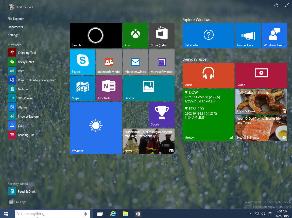Open the Action Center notifications icon
The height and width of the screenshot is (218, 292).
[270, 214]
